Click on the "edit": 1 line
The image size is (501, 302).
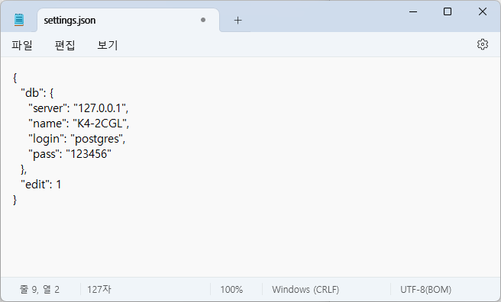click(41, 185)
